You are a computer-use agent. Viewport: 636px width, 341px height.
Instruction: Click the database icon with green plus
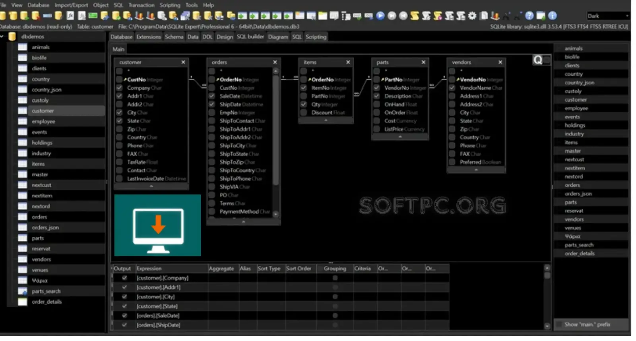[x=25, y=16]
